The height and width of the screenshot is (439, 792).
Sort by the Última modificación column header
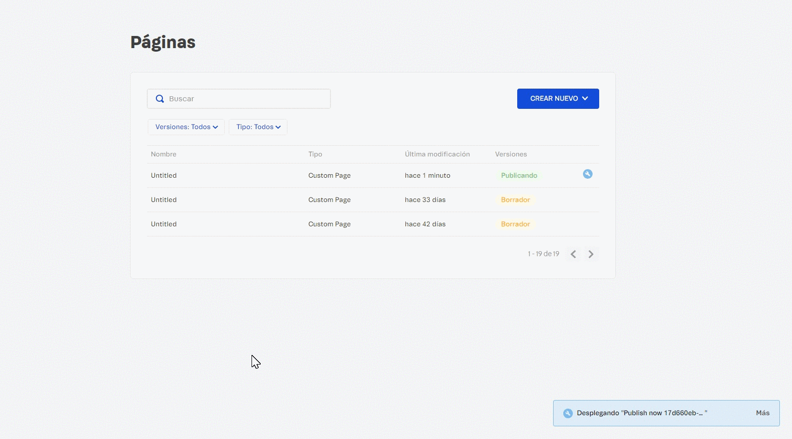click(437, 154)
